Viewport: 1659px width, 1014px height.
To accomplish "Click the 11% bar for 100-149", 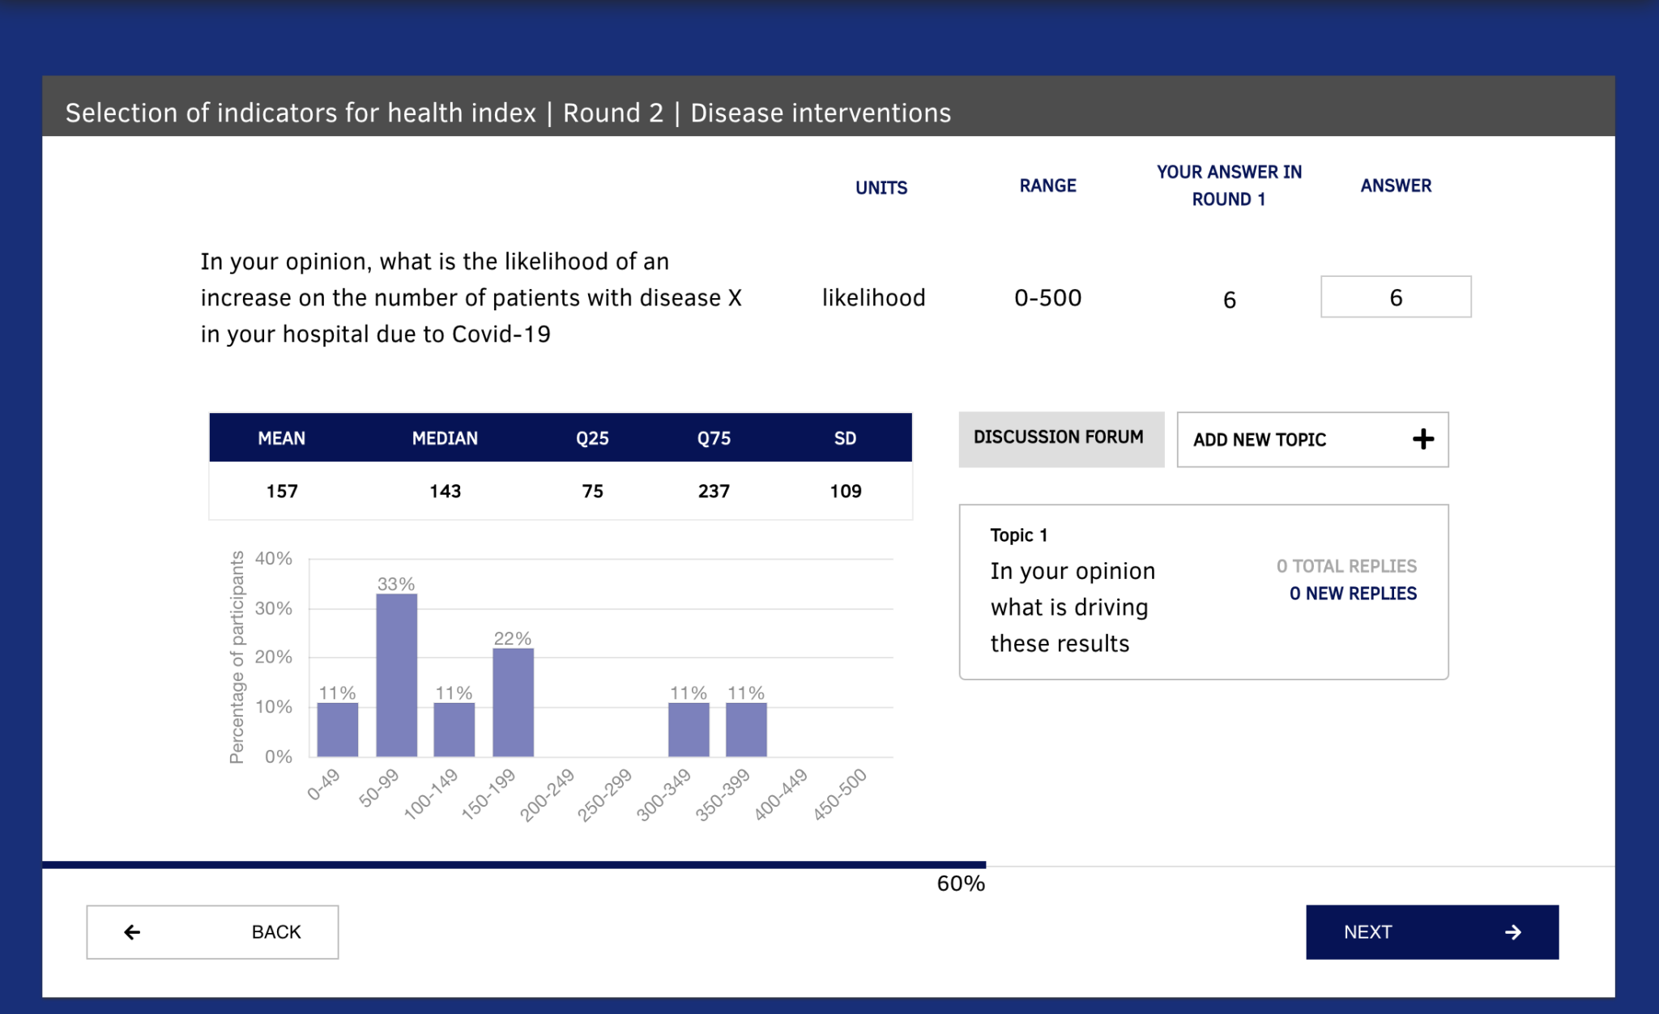I will coord(454,729).
